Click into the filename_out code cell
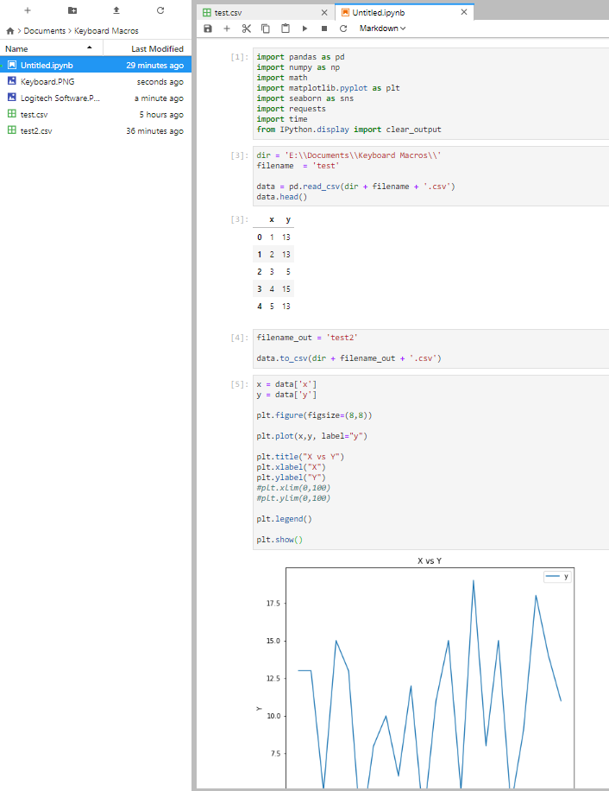The width and height of the screenshot is (609, 791). [x=430, y=348]
